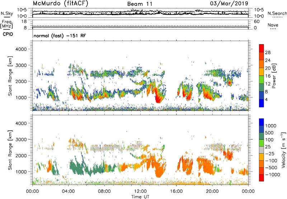Click the 12:00 time axis label

pyautogui.click(x=140, y=191)
